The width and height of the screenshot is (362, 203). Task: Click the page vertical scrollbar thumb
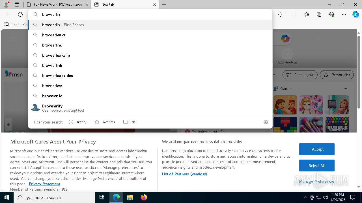(x=359, y=72)
